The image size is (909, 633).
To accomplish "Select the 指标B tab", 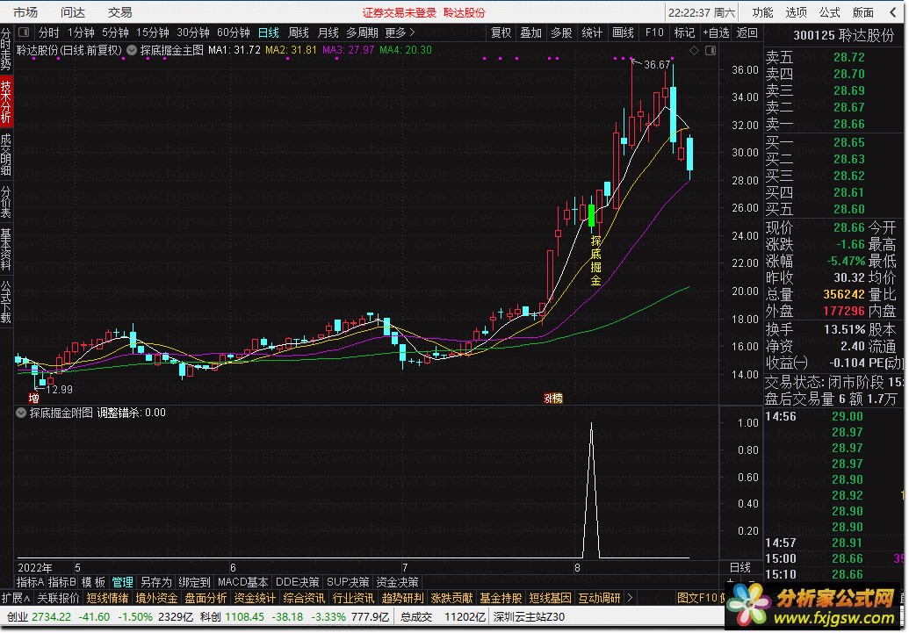I will pyautogui.click(x=62, y=582).
